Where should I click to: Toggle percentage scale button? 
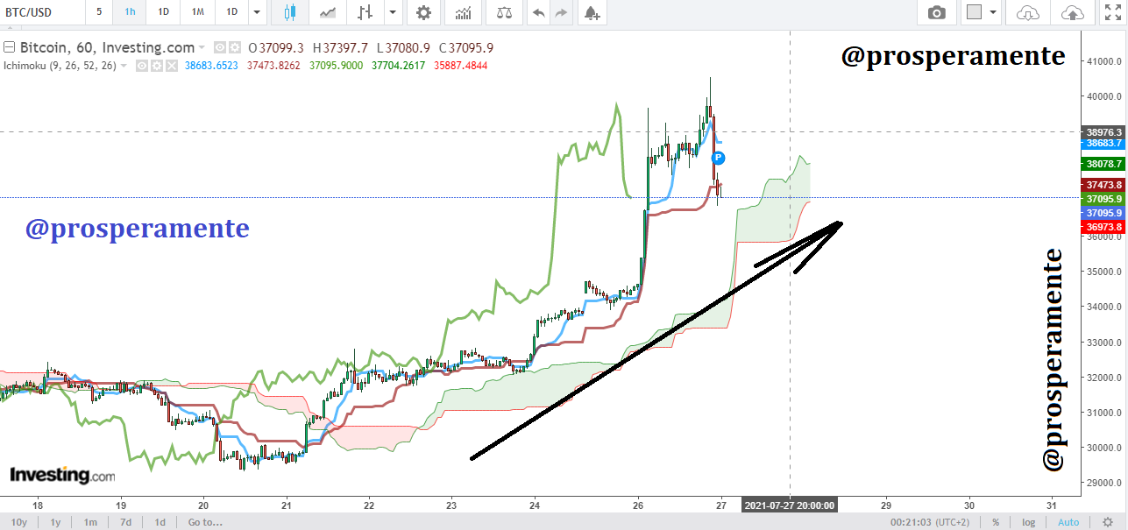tap(996, 521)
